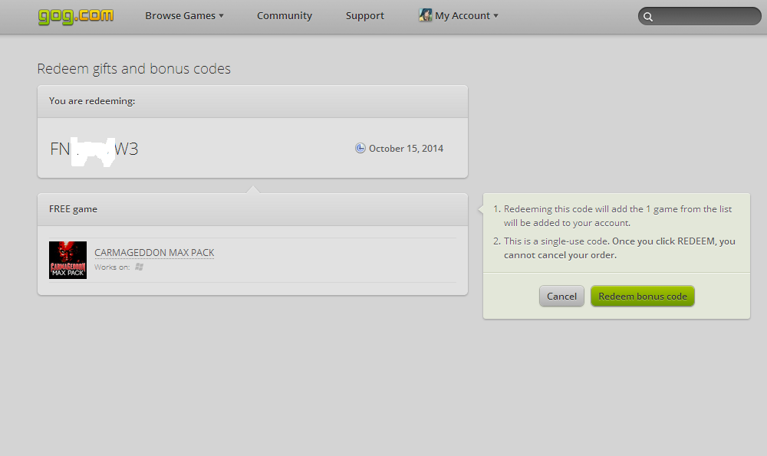
Task: Focus the search input field
Action: (700, 16)
